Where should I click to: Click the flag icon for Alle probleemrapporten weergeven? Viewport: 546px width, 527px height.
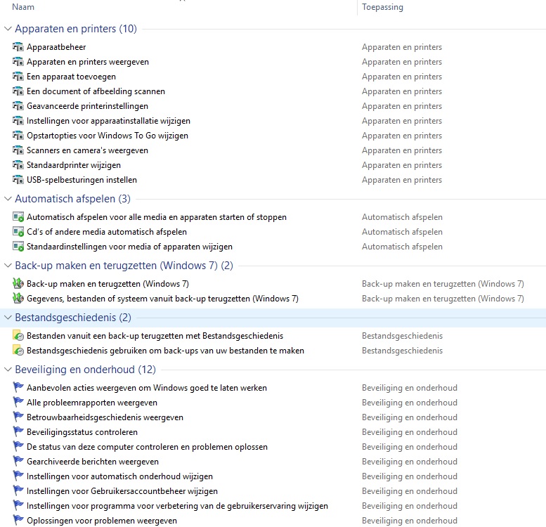pos(18,403)
